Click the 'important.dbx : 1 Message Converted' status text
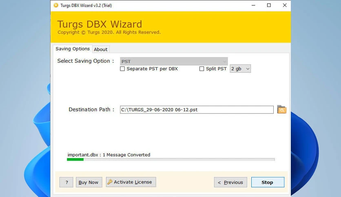 [x=109, y=155]
